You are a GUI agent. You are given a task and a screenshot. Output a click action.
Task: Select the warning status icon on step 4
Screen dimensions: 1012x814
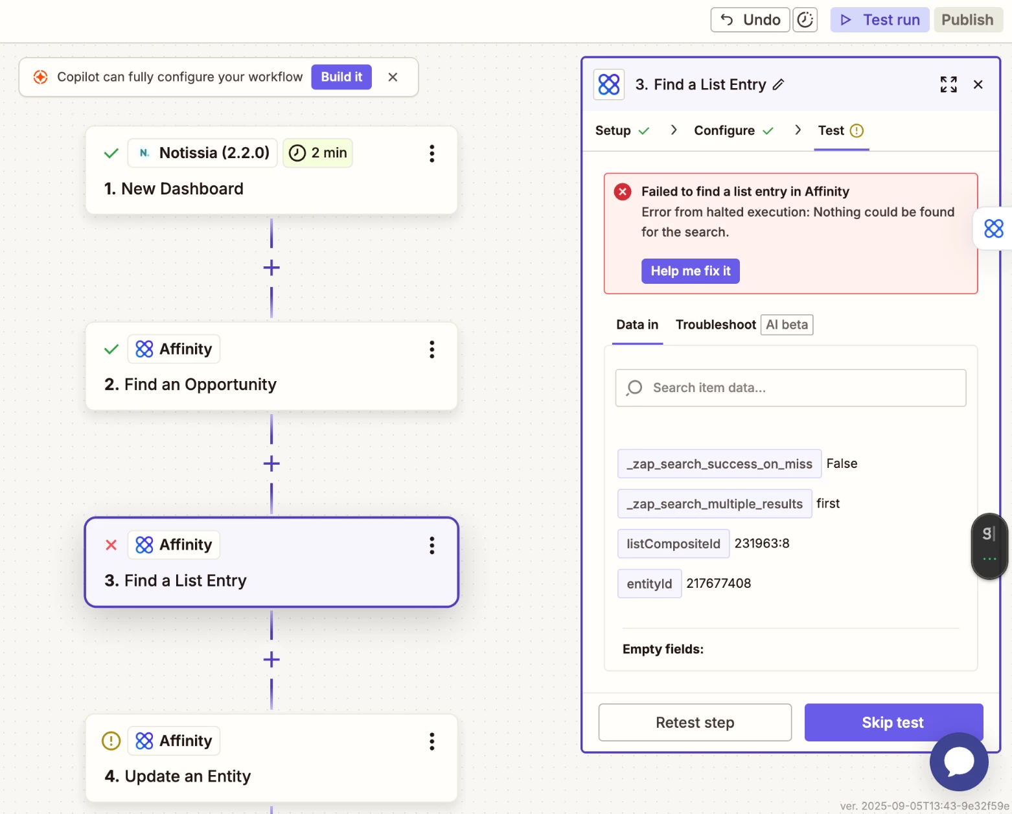[111, 741]
